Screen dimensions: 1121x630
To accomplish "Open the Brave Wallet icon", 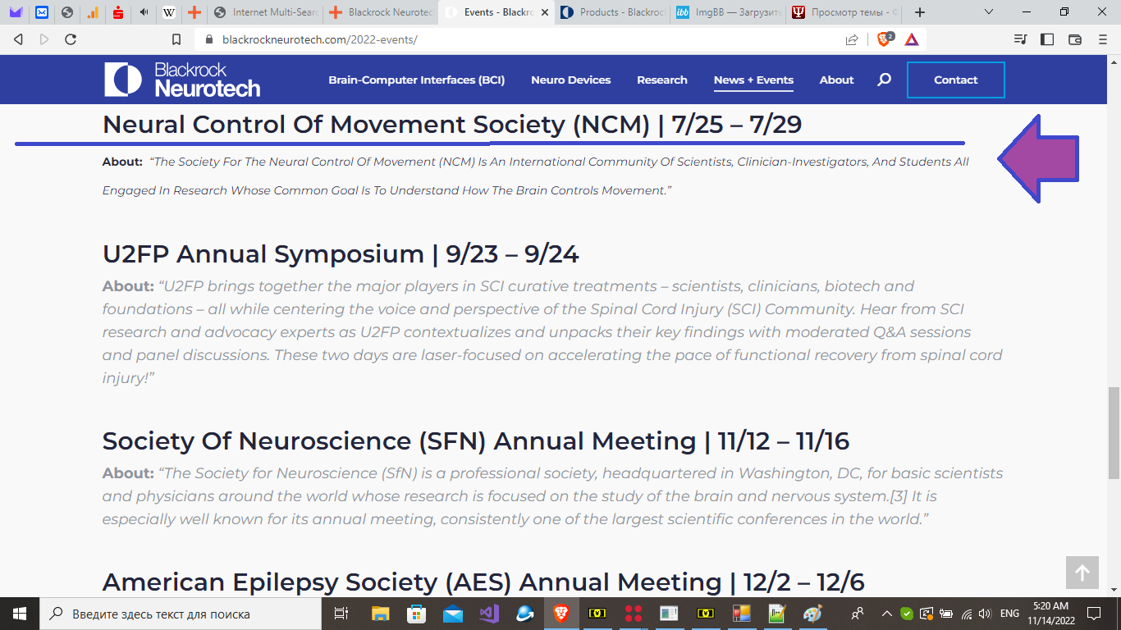I will click(x=1075, y=39).
